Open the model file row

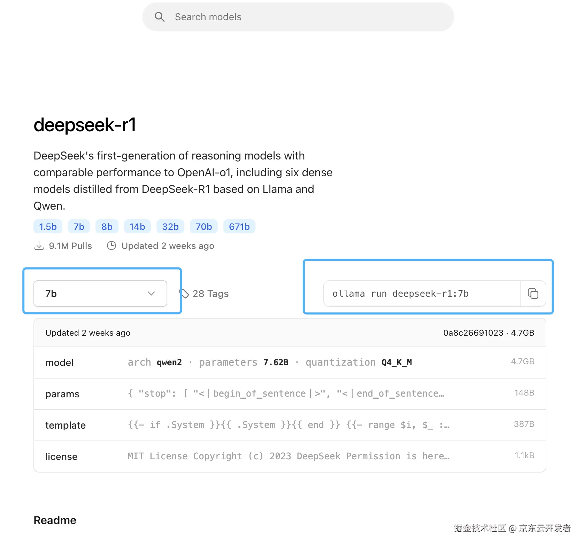(x=290, y=362)
